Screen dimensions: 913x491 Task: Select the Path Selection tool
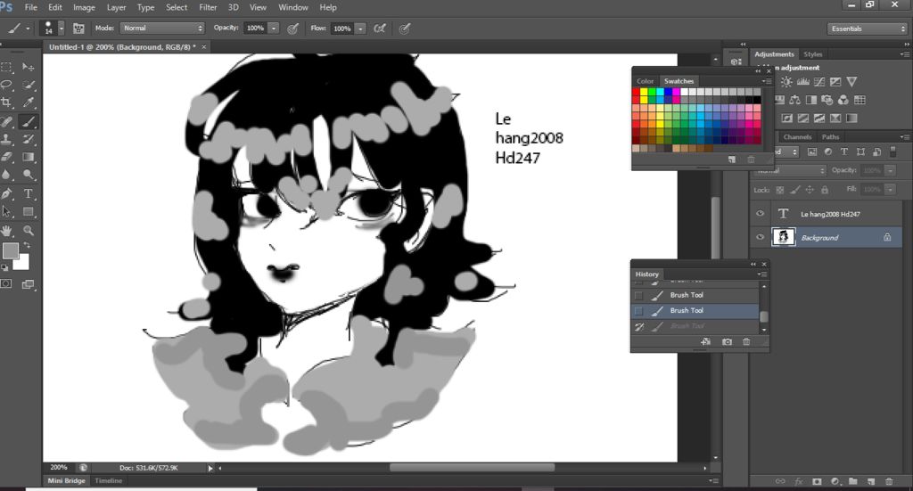tap(6, 212)
